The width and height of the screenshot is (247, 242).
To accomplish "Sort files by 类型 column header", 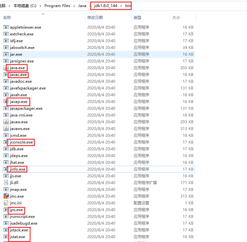I will point(138,17).
